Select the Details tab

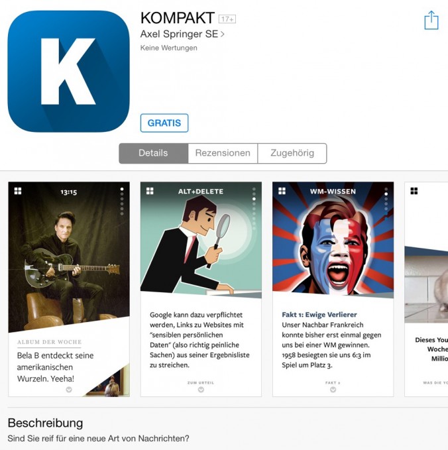[x=154, y=153]
